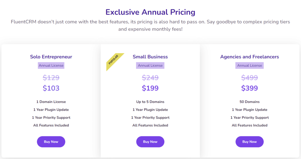Select Annual License tag under Agencies and Freelancers

(x=250, y=65)
